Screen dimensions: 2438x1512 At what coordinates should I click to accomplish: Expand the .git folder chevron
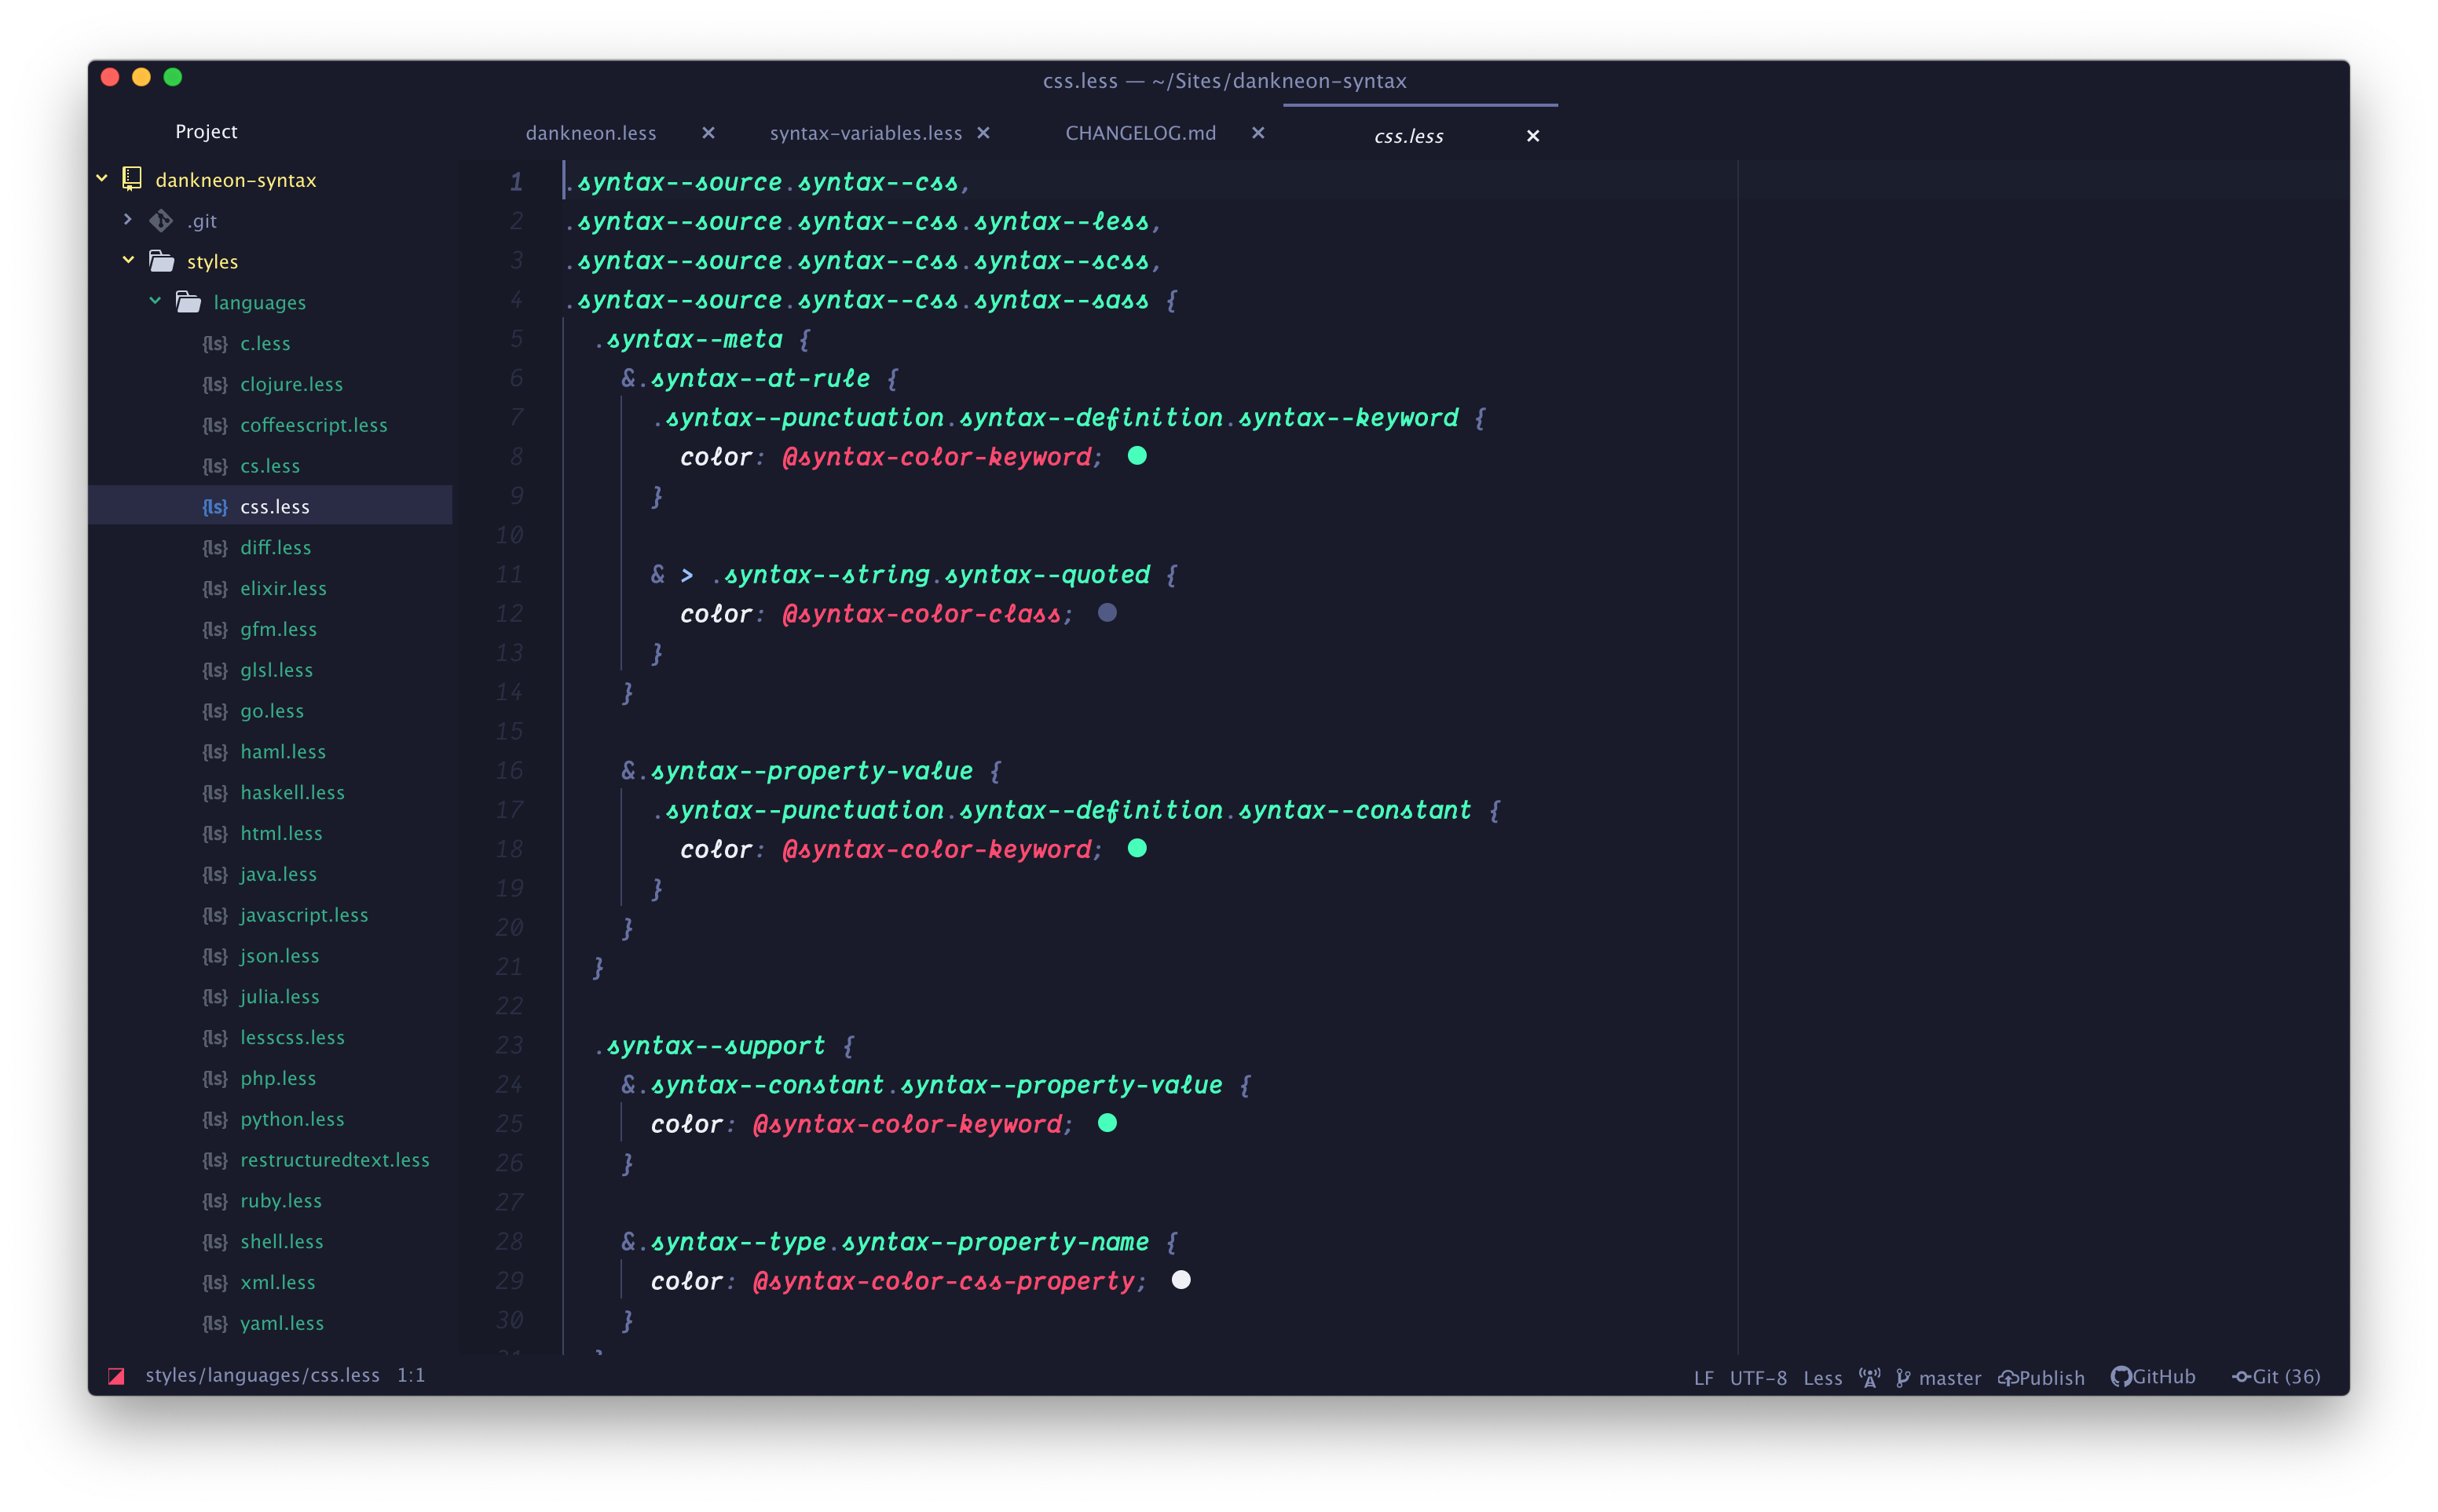point(128,219)
